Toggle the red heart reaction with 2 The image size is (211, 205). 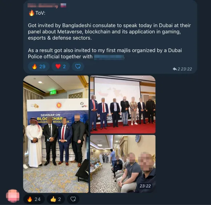pyautogui.click(x=60, y=66)
